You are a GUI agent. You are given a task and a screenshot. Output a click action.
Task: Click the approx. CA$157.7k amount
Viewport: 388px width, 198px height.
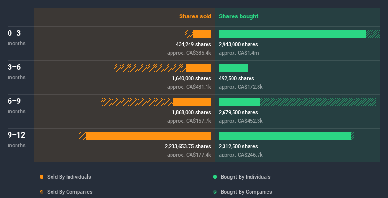(189, 121)
